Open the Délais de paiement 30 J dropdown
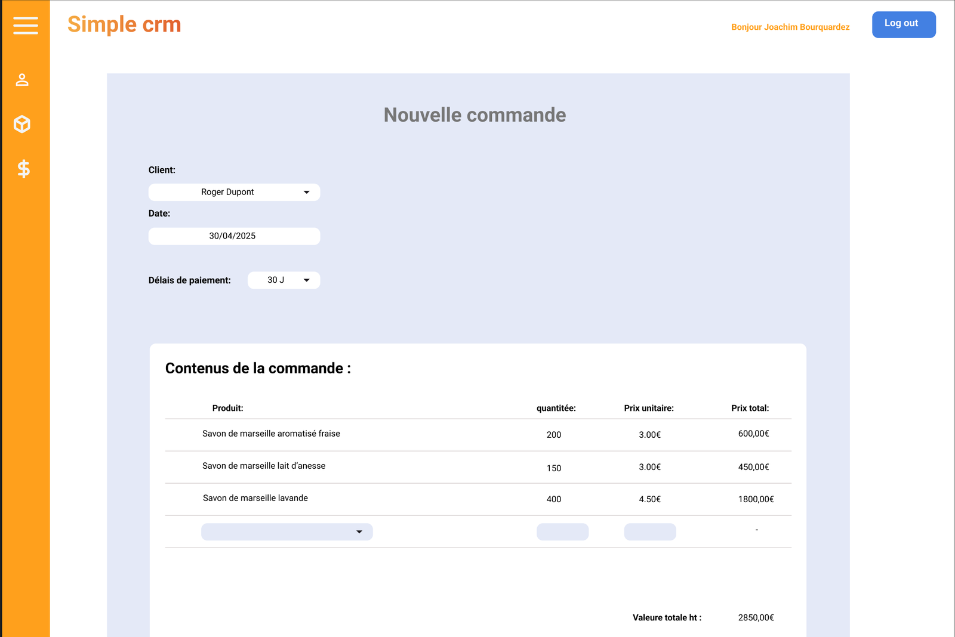The height and width of the screenshot is (637, 955). [284, 280]
